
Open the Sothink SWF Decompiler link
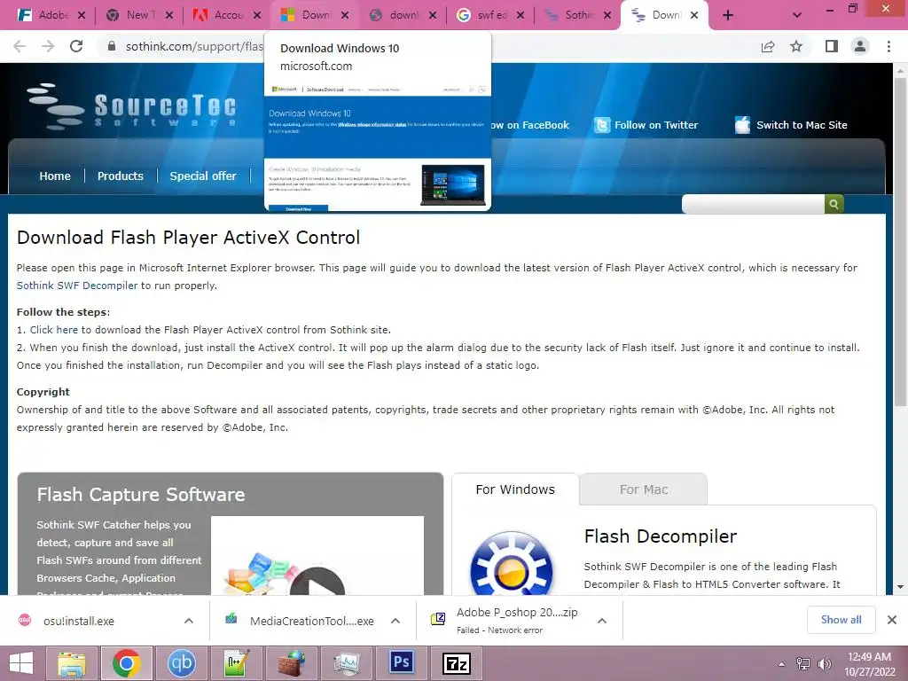click(x=77, y=286)
